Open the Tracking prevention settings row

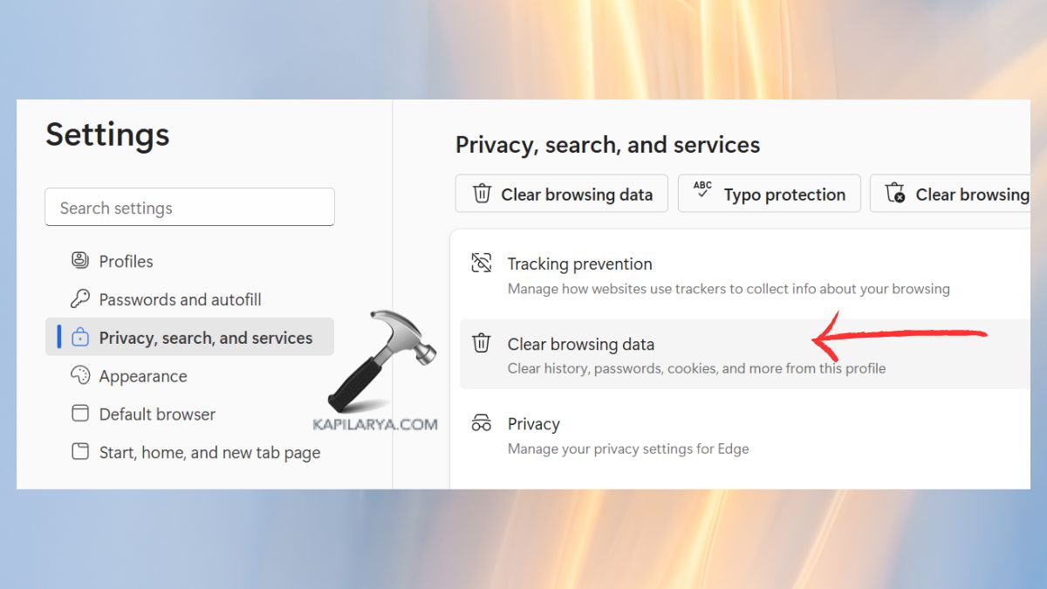579,264
